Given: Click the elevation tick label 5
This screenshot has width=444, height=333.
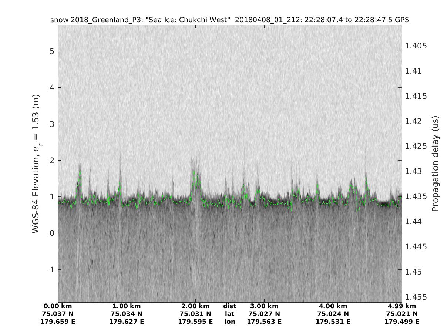Looking at the screenshot, I should 52,51.
